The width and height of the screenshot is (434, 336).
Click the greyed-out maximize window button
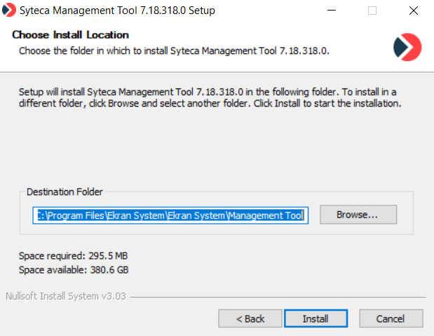372,11
